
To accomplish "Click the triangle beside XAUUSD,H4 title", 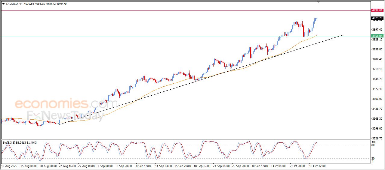I will (3, 4).
